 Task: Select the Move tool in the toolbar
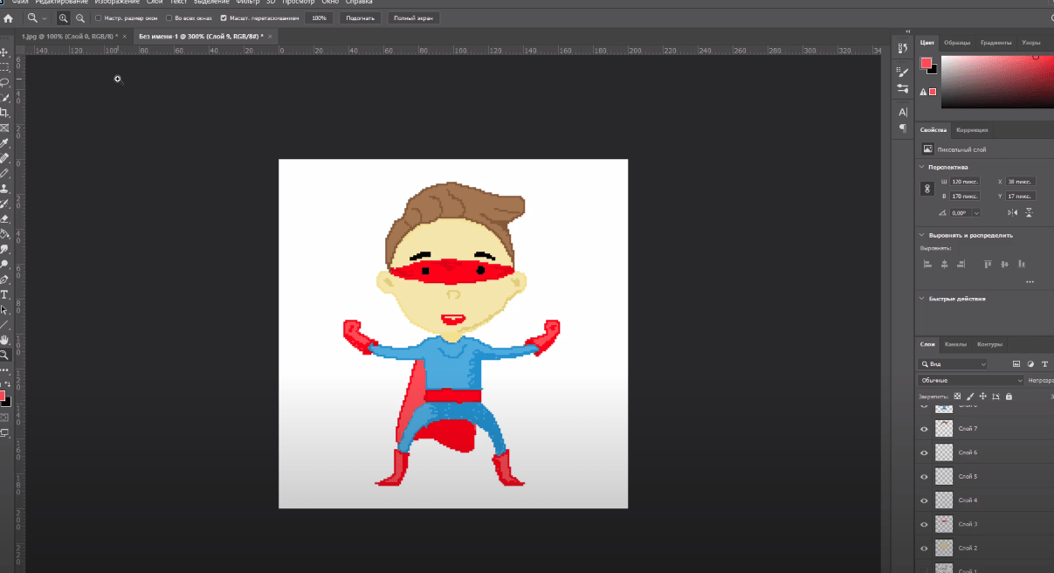click(4, 52)
